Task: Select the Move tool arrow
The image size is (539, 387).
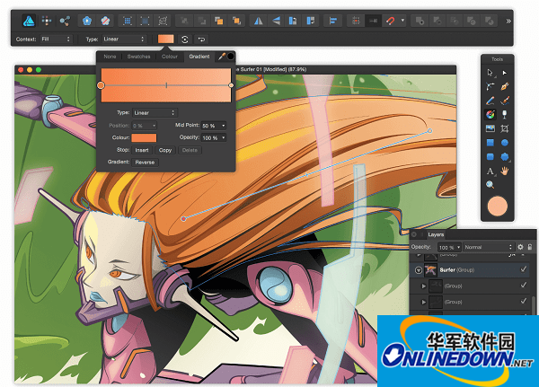Action: pyautogui.click(x=490, y=73)
